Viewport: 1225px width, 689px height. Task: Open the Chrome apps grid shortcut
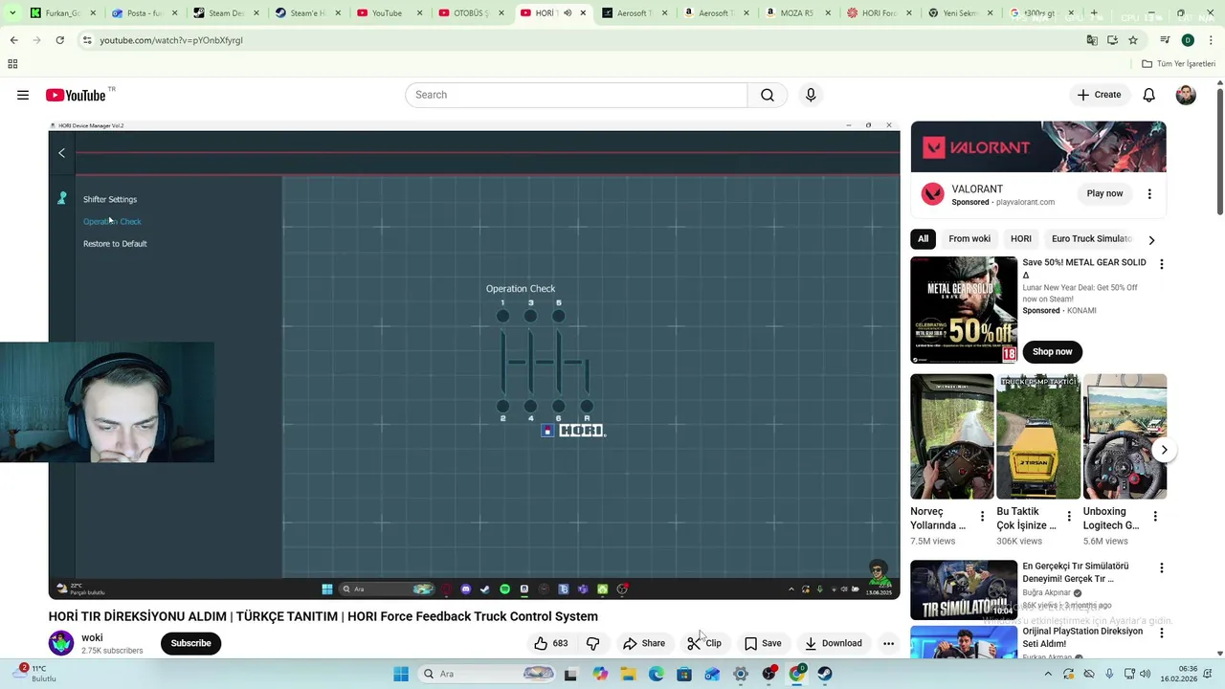[12, 64]
